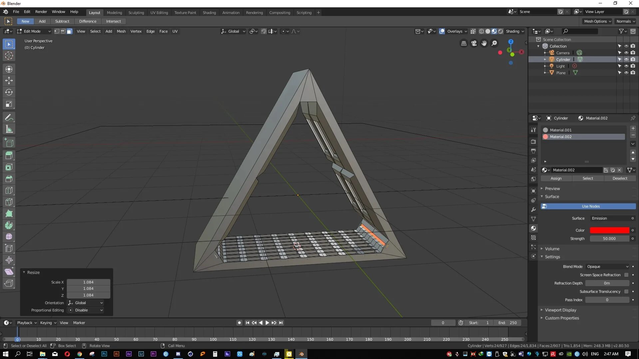Open the Render menu
Screen dimensions: 639x359
tap(41, 12)
